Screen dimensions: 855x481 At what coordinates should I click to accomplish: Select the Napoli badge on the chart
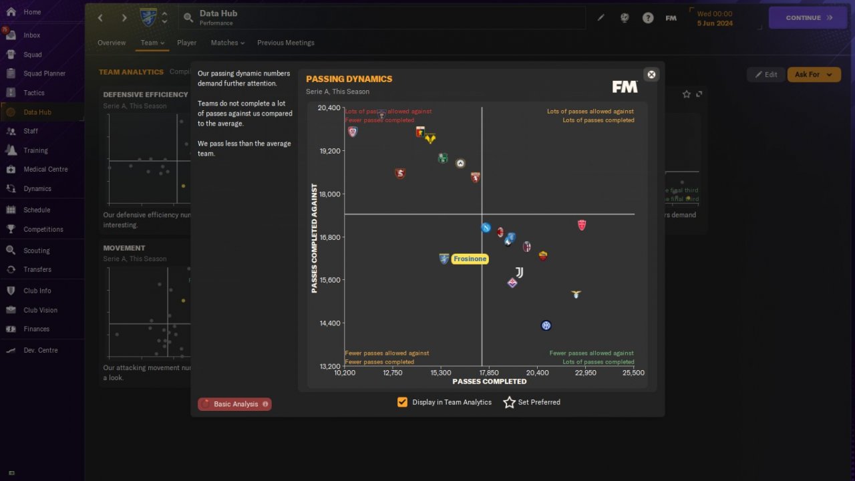coord(486,228)
